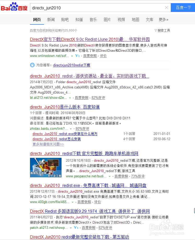Open the 更多» menu

coord(163,20)
